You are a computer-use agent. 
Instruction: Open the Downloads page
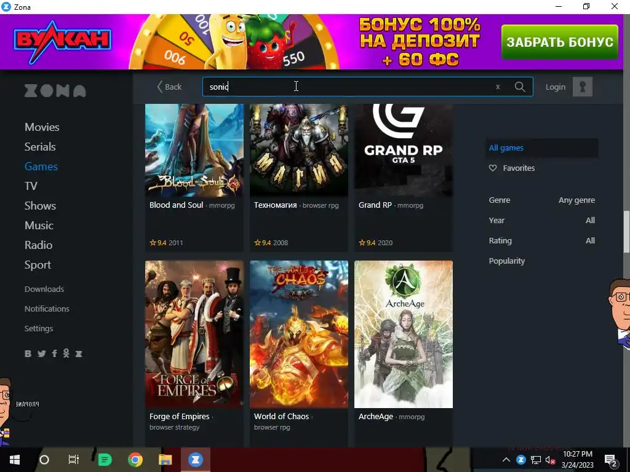(44, 289)
